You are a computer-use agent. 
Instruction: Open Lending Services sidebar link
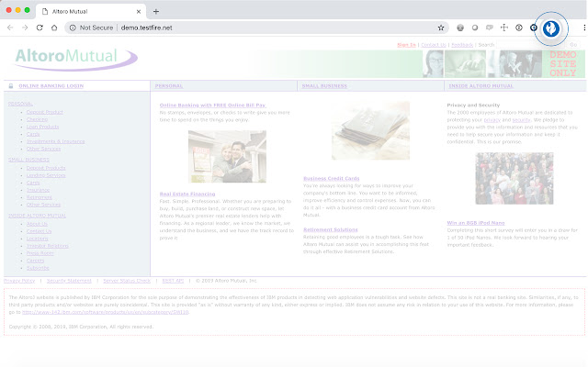tap(46, 175)
